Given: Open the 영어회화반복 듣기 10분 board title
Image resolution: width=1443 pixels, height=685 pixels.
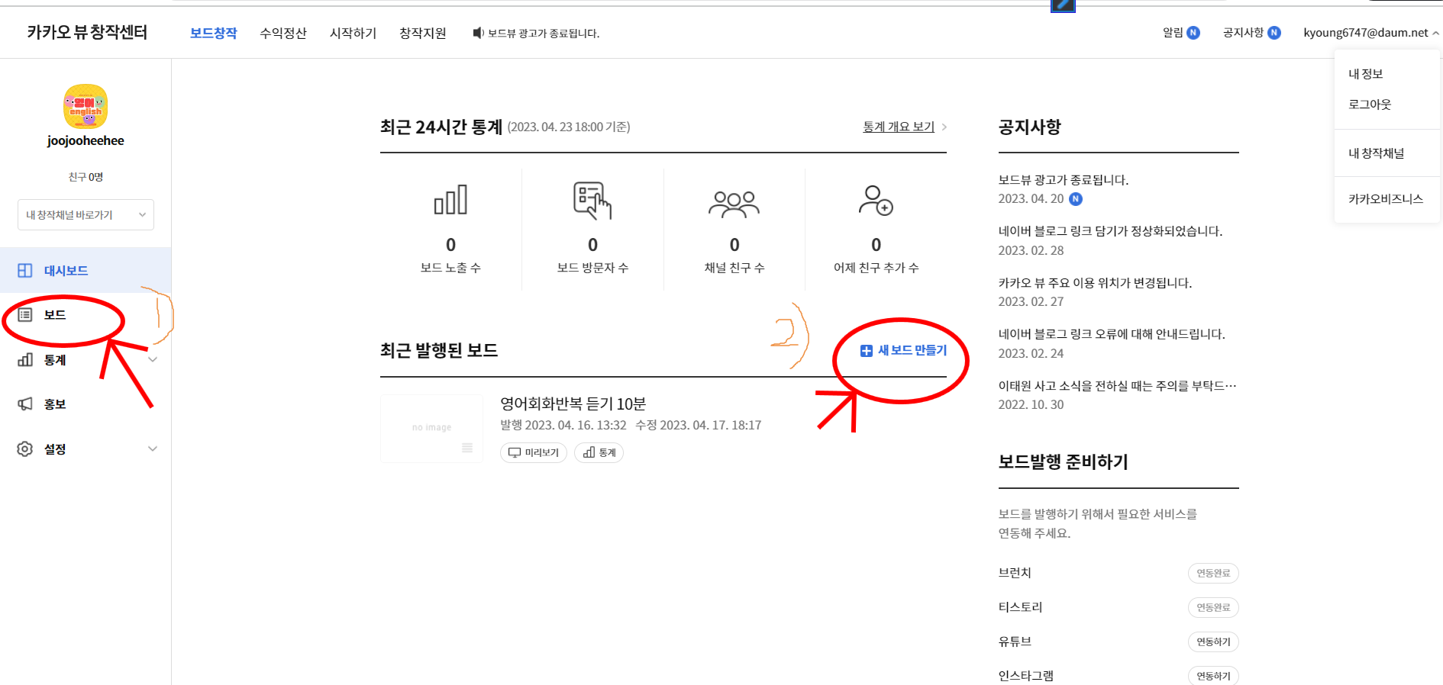Looking at the screenshot, I should pyautogui.click(x=573, y=404).
